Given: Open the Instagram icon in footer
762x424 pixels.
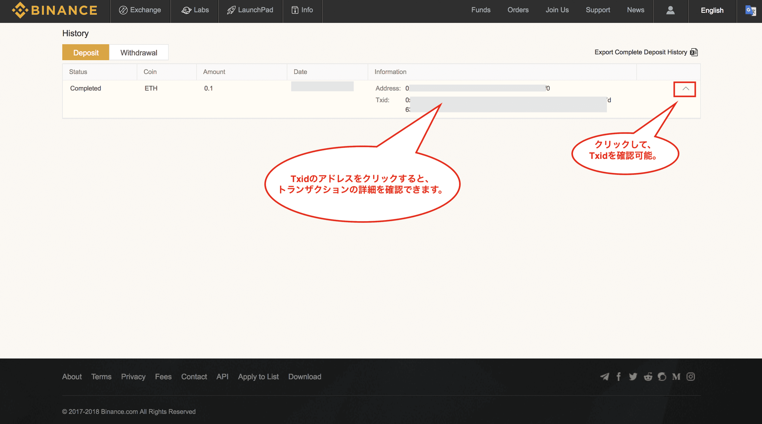Looking at the screenshot, I should (690, 377).
